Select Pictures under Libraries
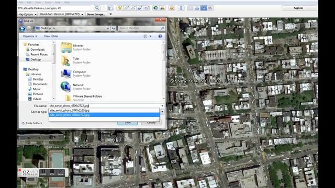335x188 pixels. click(x=36, y=94)
